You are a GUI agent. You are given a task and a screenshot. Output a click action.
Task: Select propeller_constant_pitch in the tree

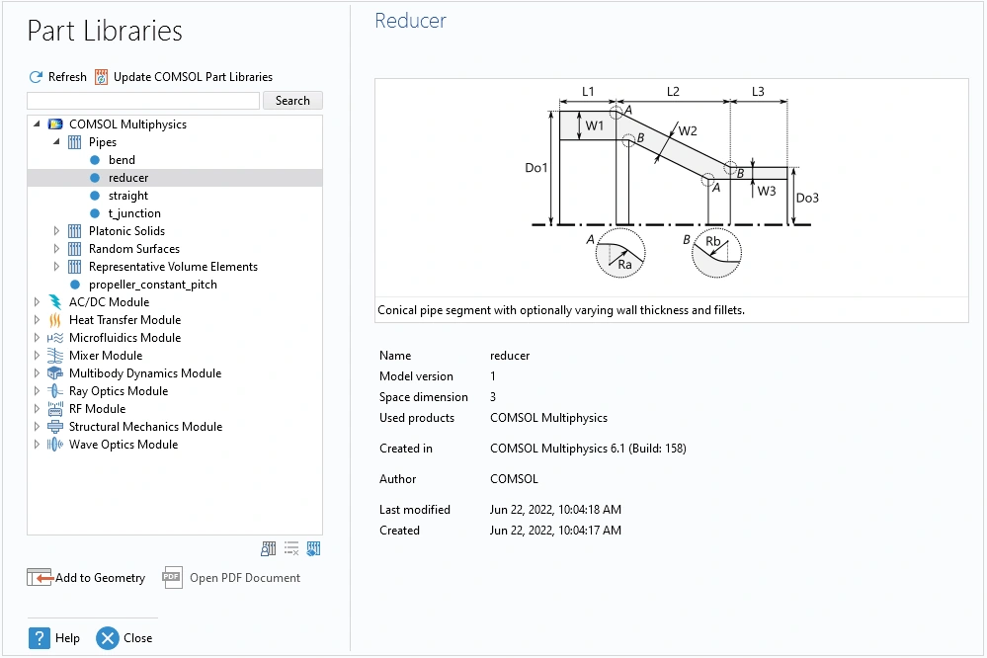(x=152, y=285)
